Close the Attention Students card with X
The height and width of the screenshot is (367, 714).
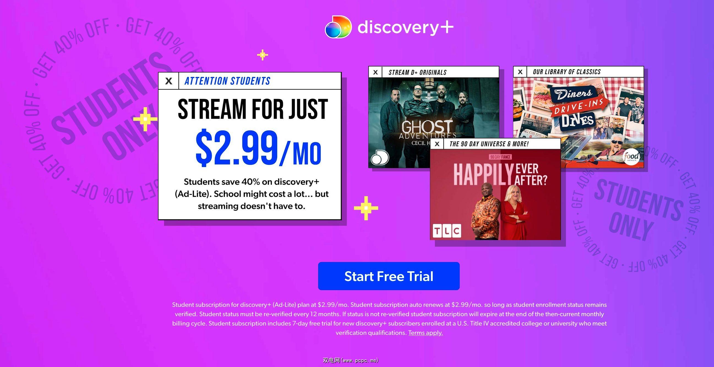coord(168,81)
